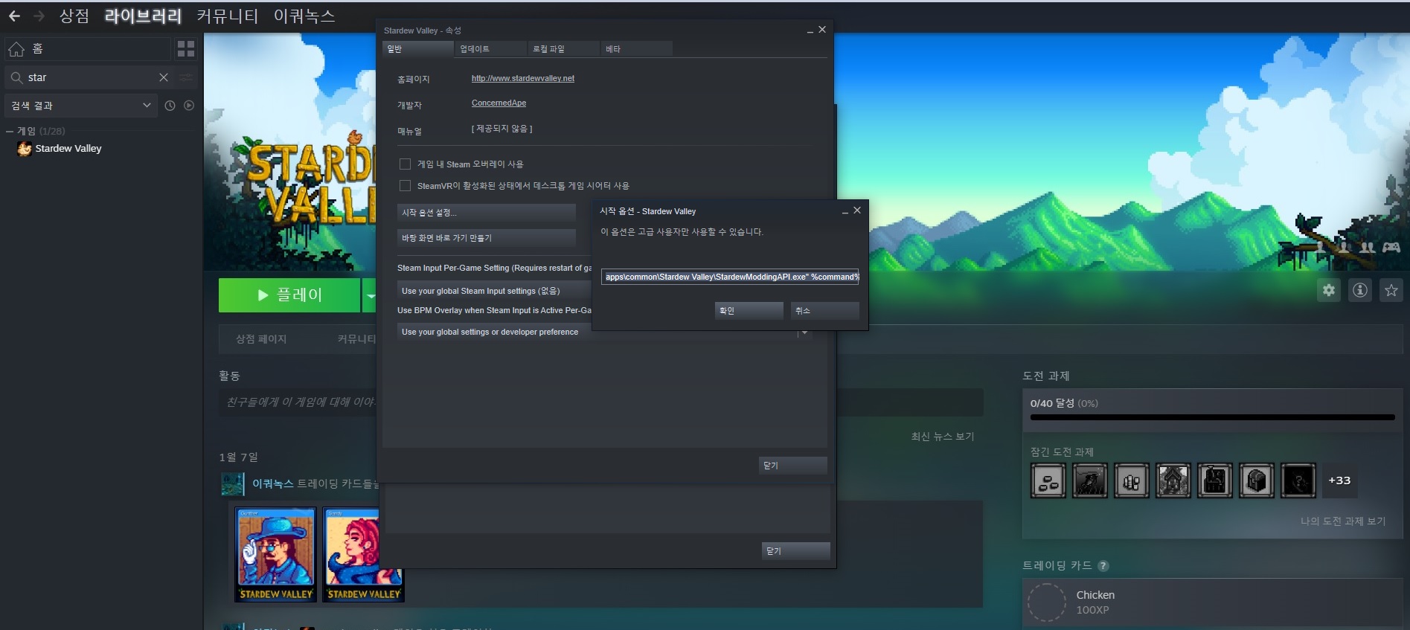
Task: Click the first locked achievement icon
Action: click(1048, 480)
